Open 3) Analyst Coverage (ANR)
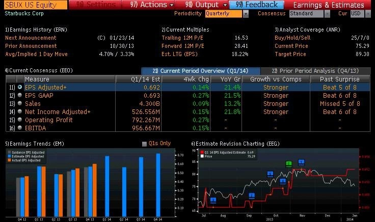Image resolution: width=375 pixels, height=222 pixels. (x=307, y=30)
